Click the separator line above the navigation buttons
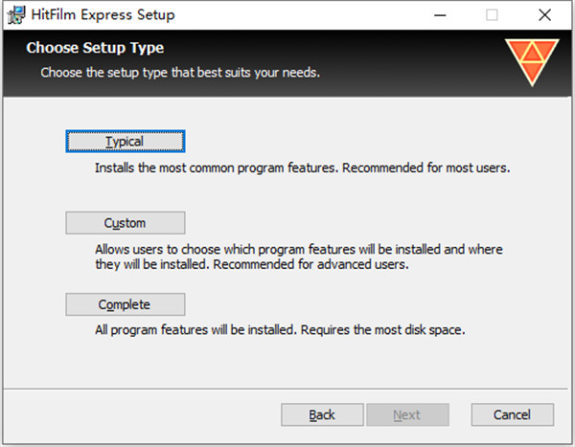The width and height of the screenshot is (575, 447). 287,388
